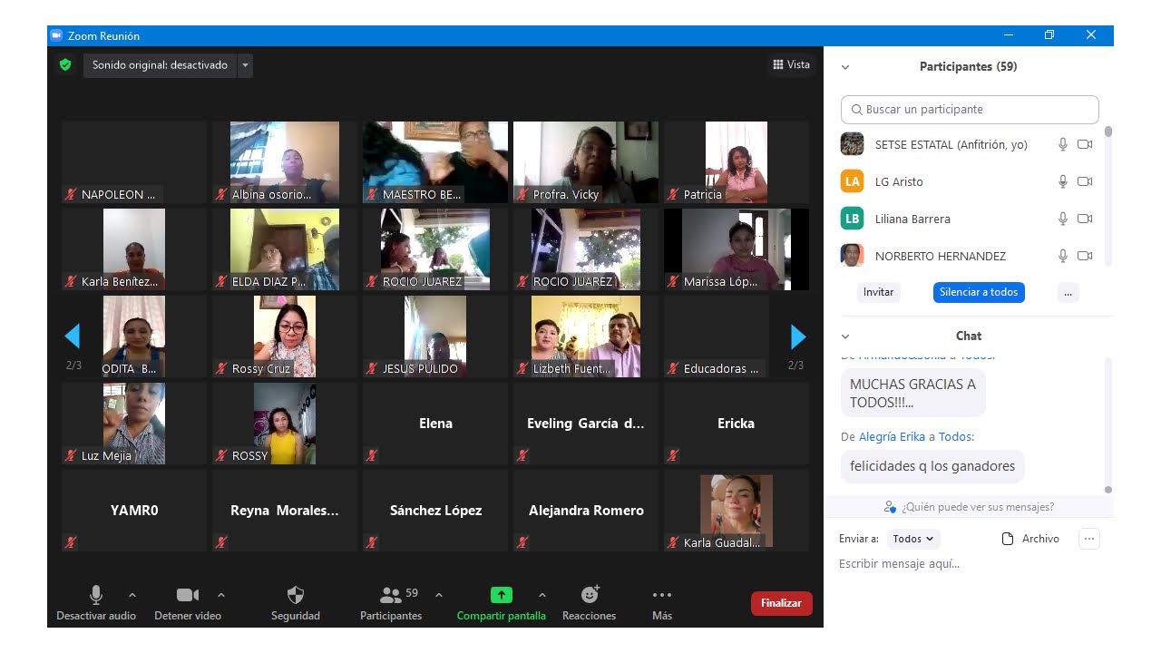The height and width of the screenshot is (653, 1161).
Task: Open chat options three-dots button
Action: (1089, 539)
